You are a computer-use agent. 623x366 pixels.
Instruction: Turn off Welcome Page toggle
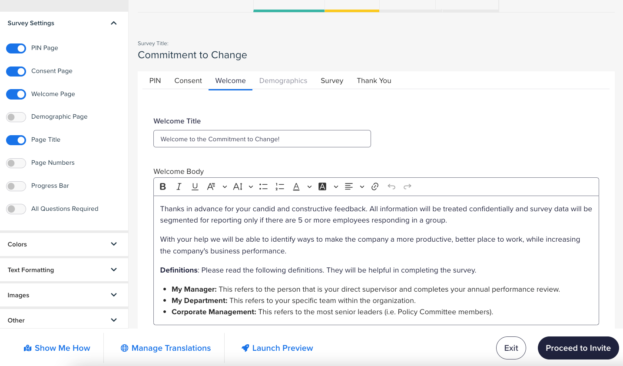[16, 94]
